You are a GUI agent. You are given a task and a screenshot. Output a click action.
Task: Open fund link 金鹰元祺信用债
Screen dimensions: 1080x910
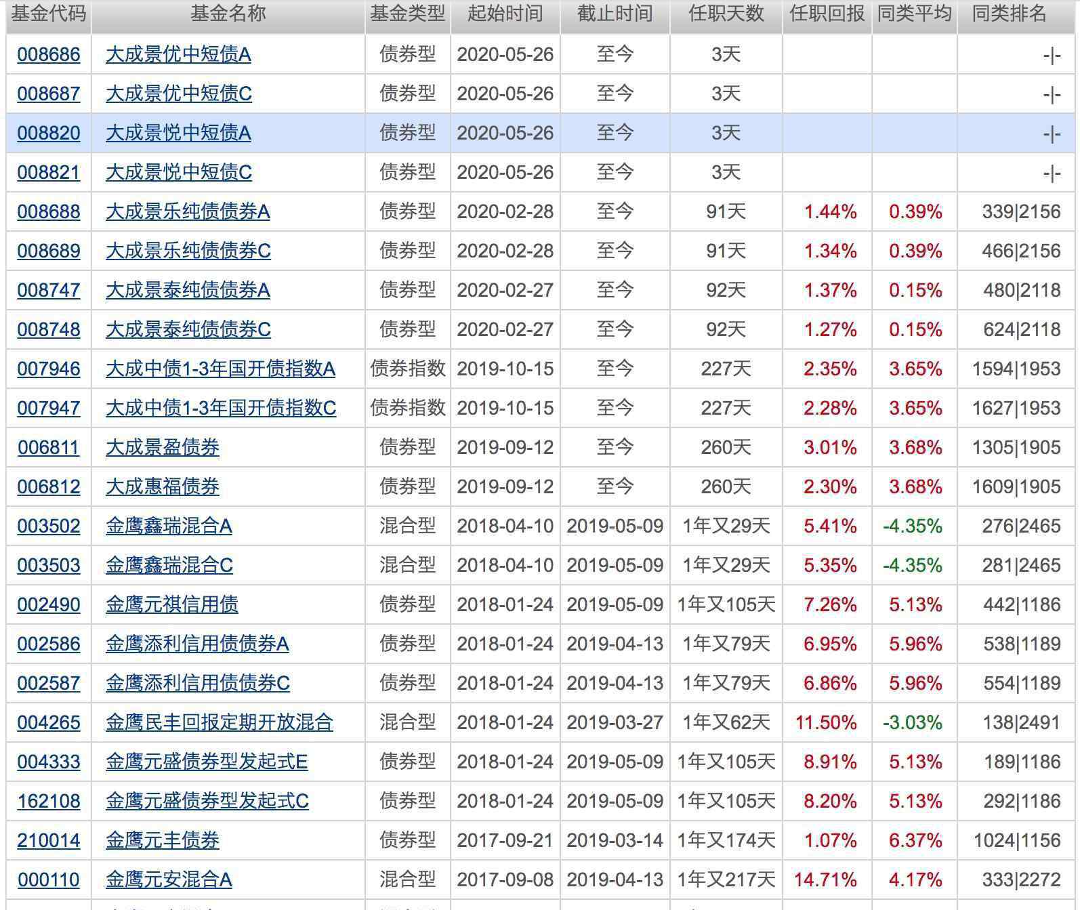click(x=172, y=604)
